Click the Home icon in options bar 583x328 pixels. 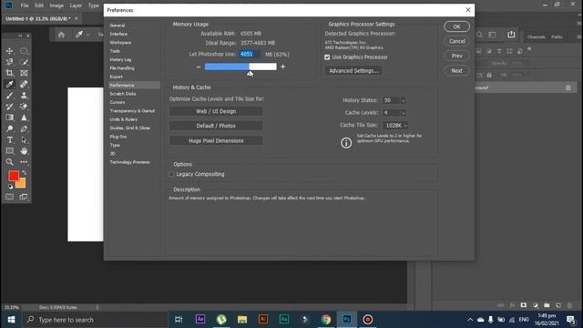pyautogui.click(x=61, y=35)
